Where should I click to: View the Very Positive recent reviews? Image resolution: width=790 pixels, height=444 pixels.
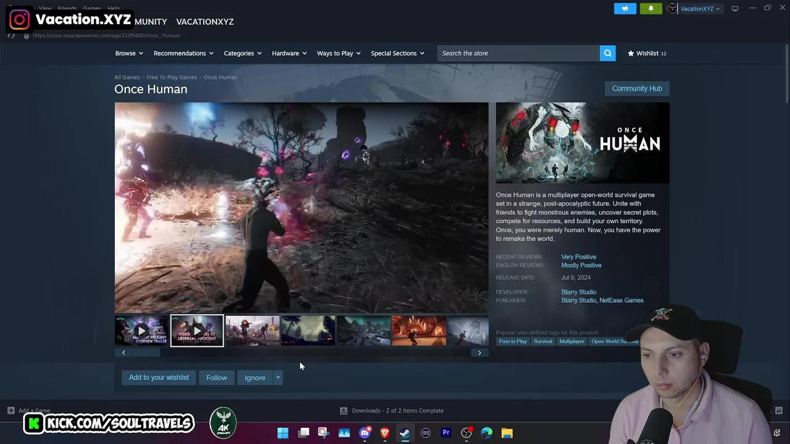click(578, 257)
